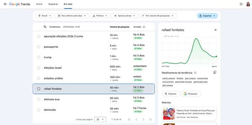Open the Em alta tab
Screen dimensions: 252x125
68,4
